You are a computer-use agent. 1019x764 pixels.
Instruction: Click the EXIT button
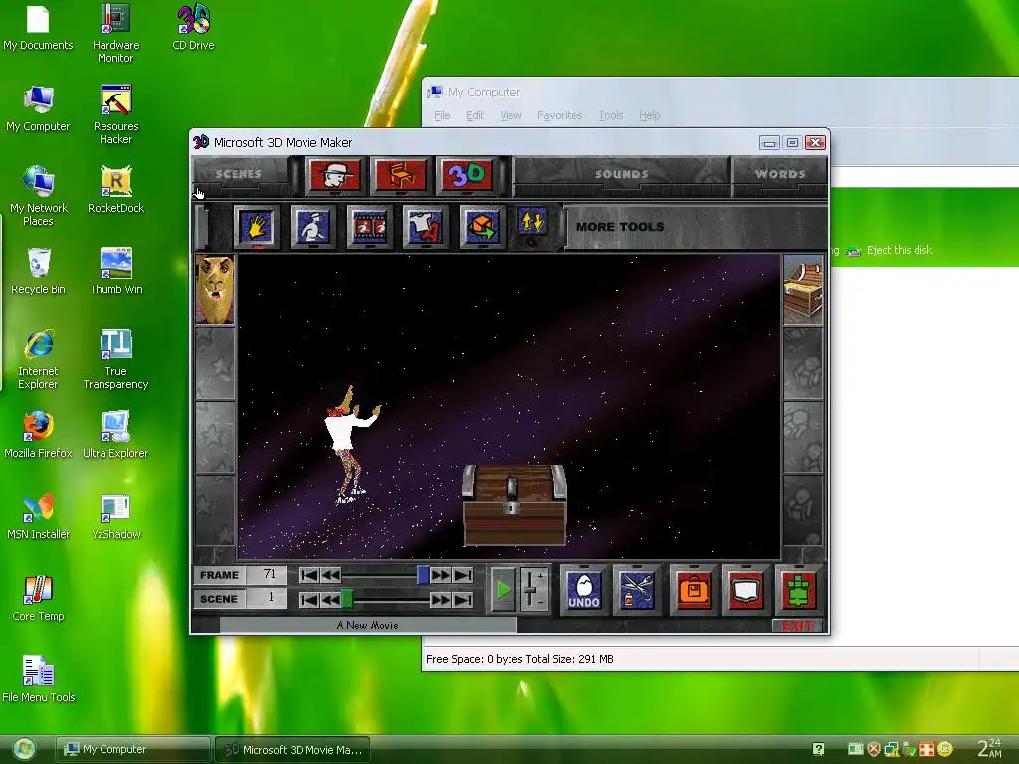(x=797, y=626)
